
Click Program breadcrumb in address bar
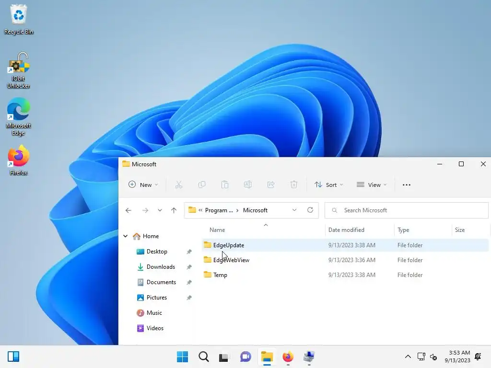(x=219, y=210)
